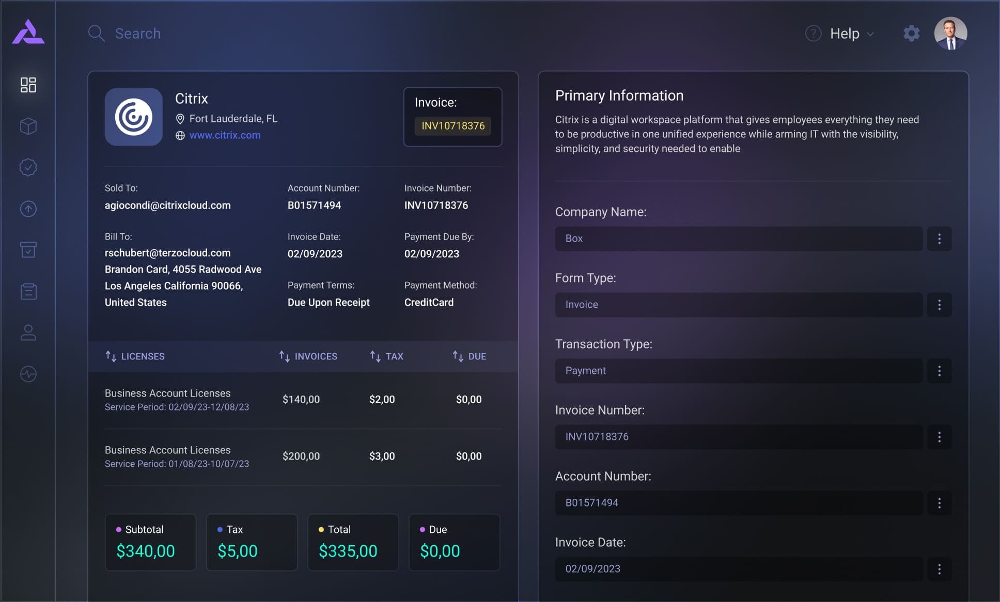Screen dimensions: 1000x602
Task: Click the Primary Information heading
Action: [x=619, y=96]
